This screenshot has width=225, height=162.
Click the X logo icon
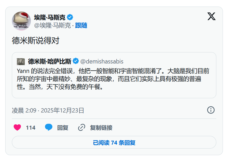211,16
